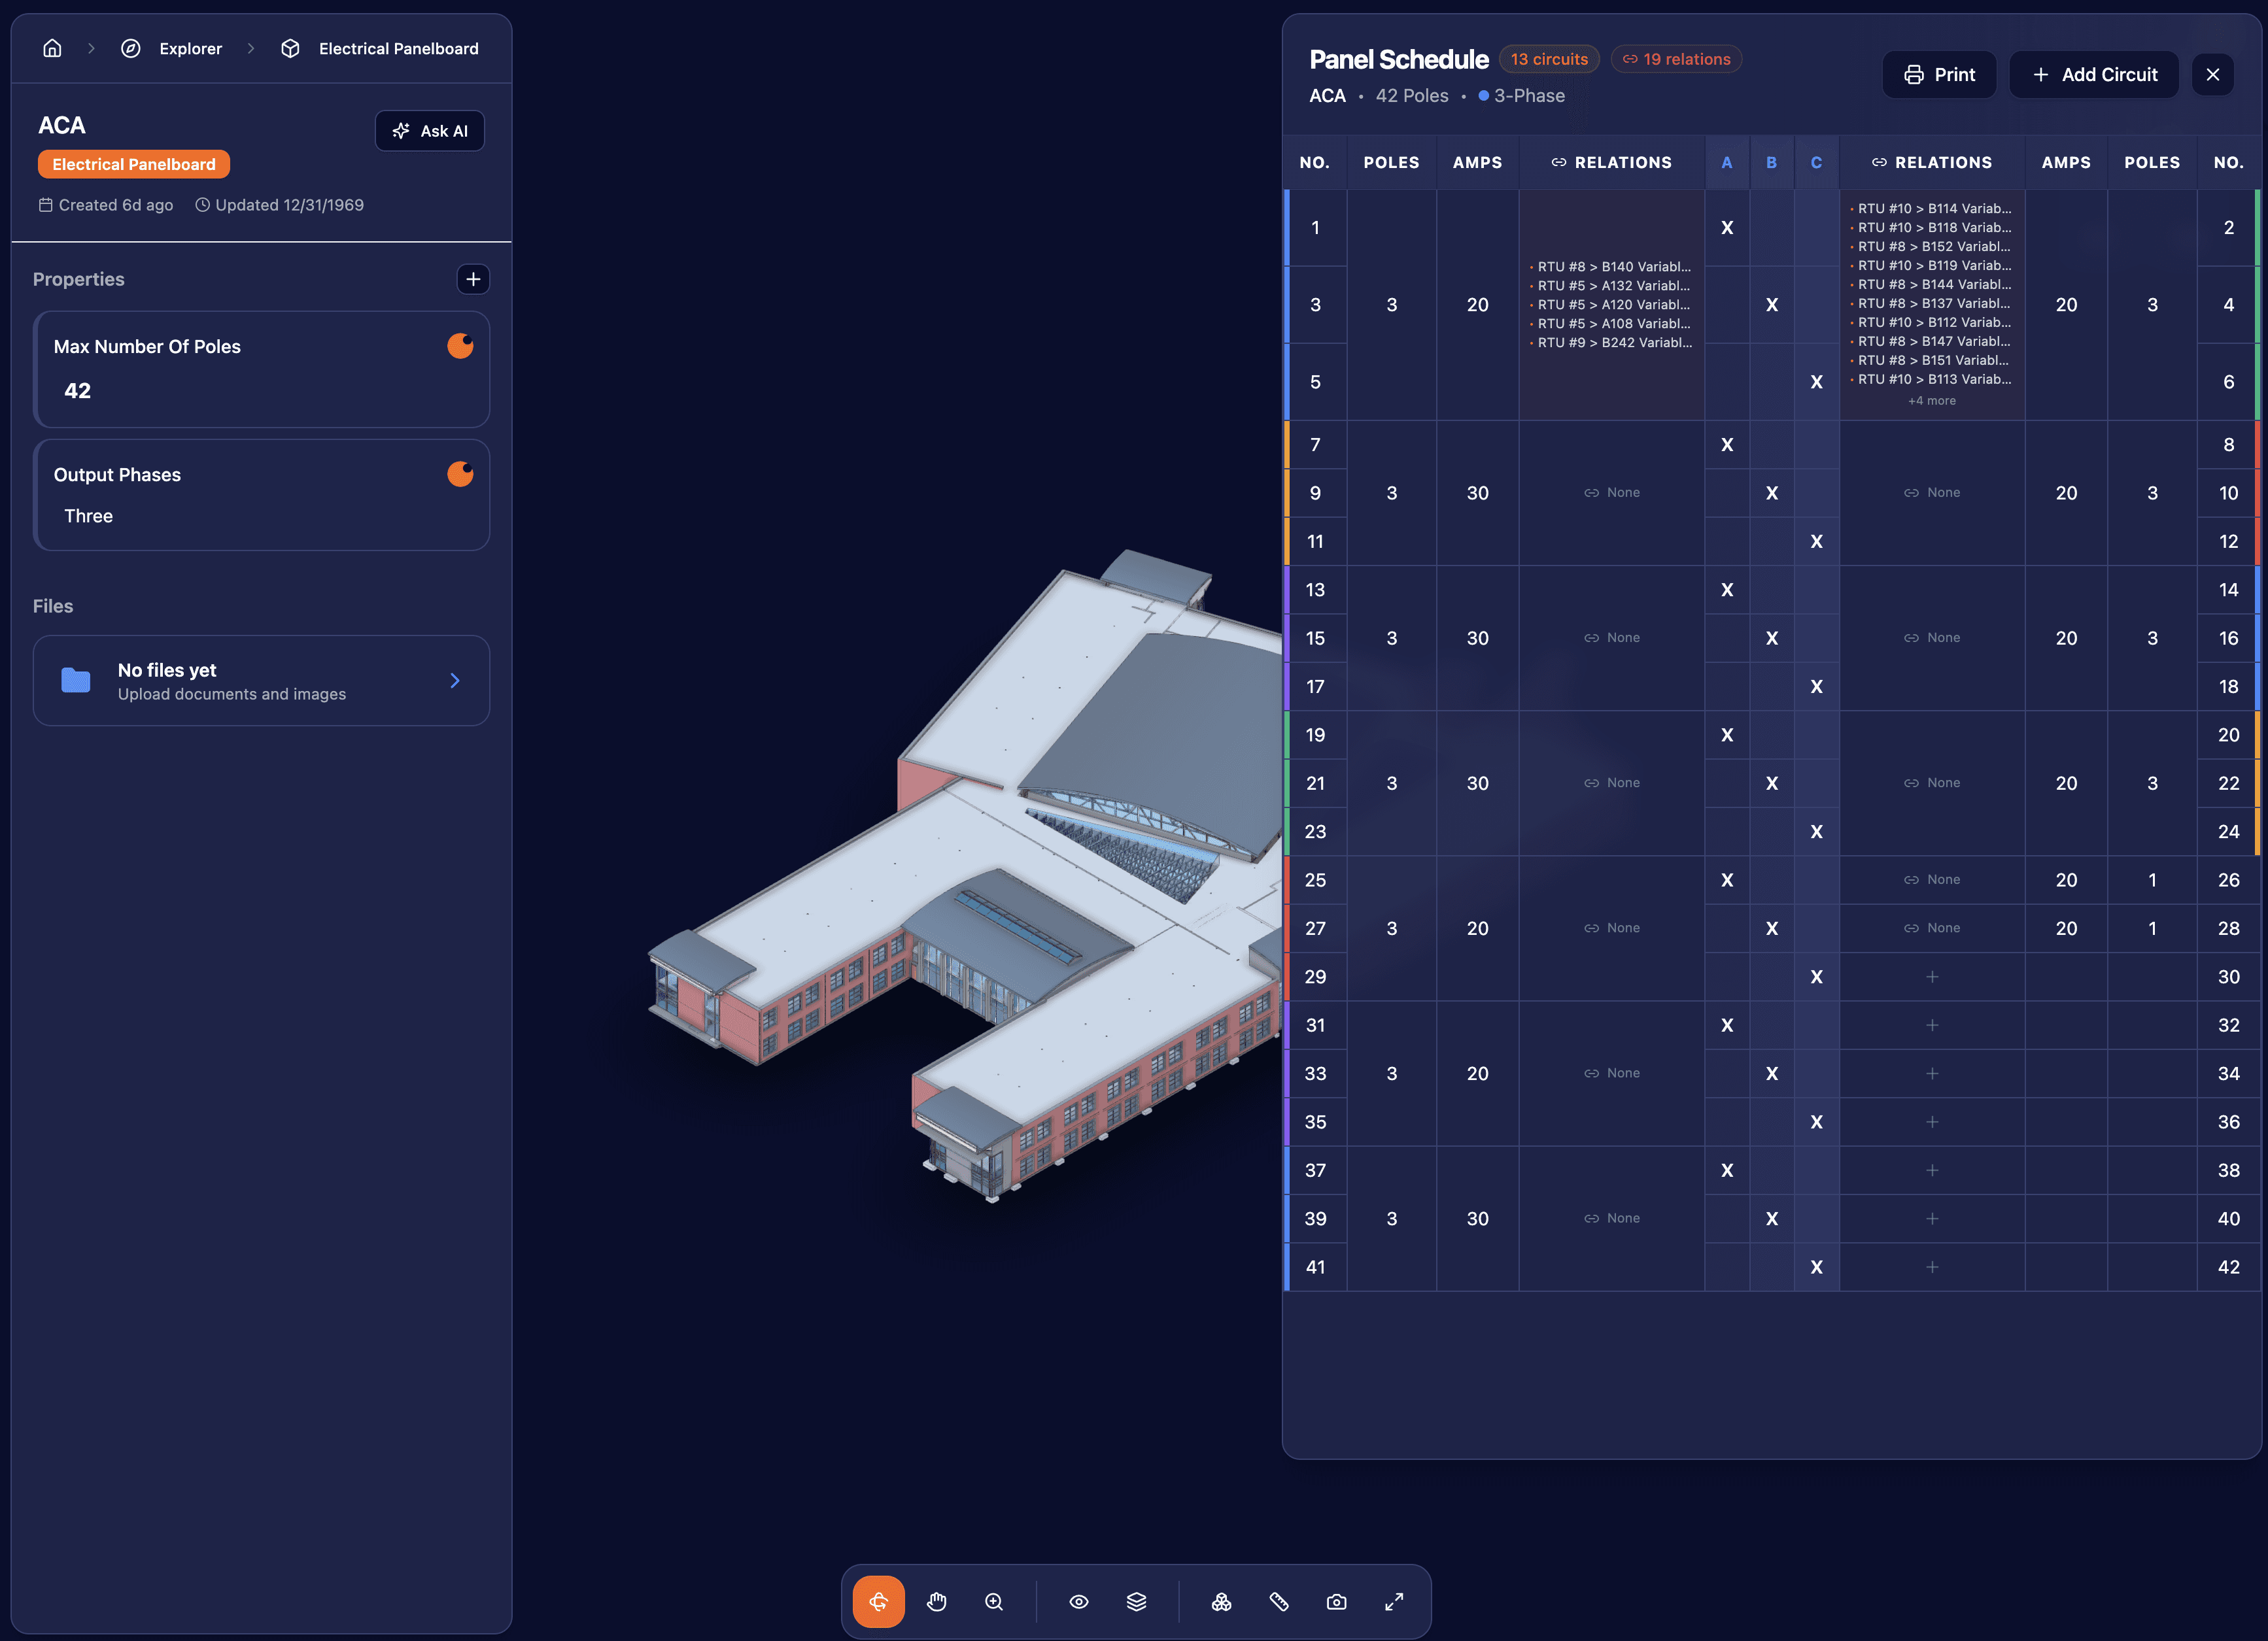This screenshot has width=2268, height=1641.
Task: Click the Print button
Action: pos(1939,75)
